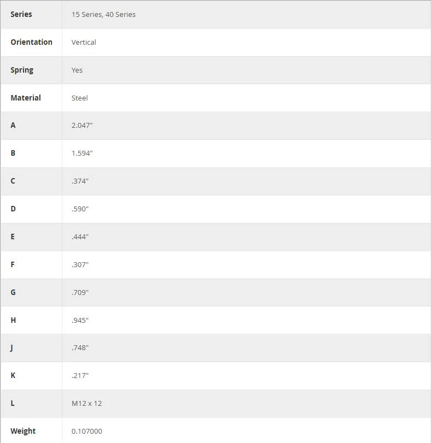431x443 pixels.
Task: Select the Vertical orientation value
Action: click(84, 43)
